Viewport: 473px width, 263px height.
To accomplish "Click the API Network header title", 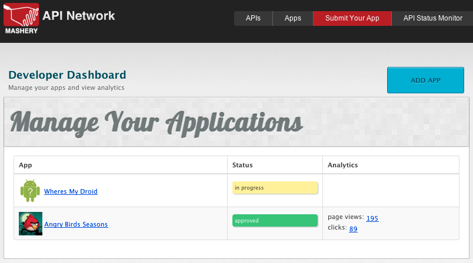I will pos(79,16).
